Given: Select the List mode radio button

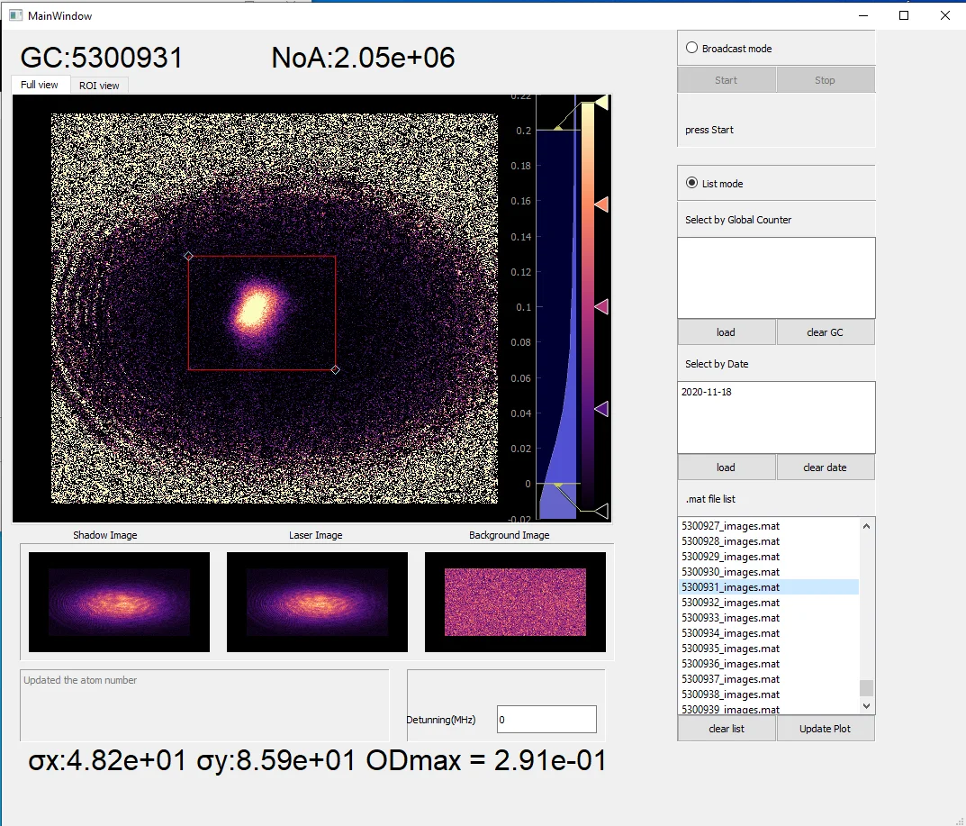Looking at the screenshot, I should (691, 183).
